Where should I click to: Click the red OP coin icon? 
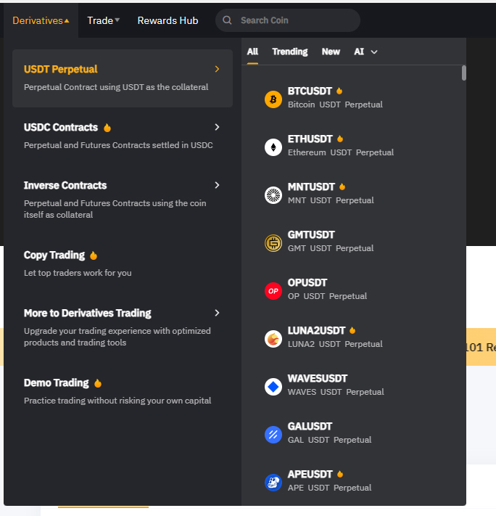[x=273, y=291]
